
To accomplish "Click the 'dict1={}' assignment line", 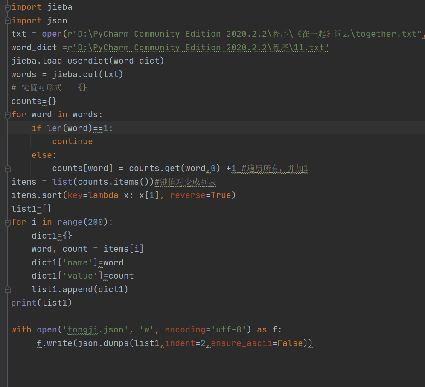I will [52, 236].
